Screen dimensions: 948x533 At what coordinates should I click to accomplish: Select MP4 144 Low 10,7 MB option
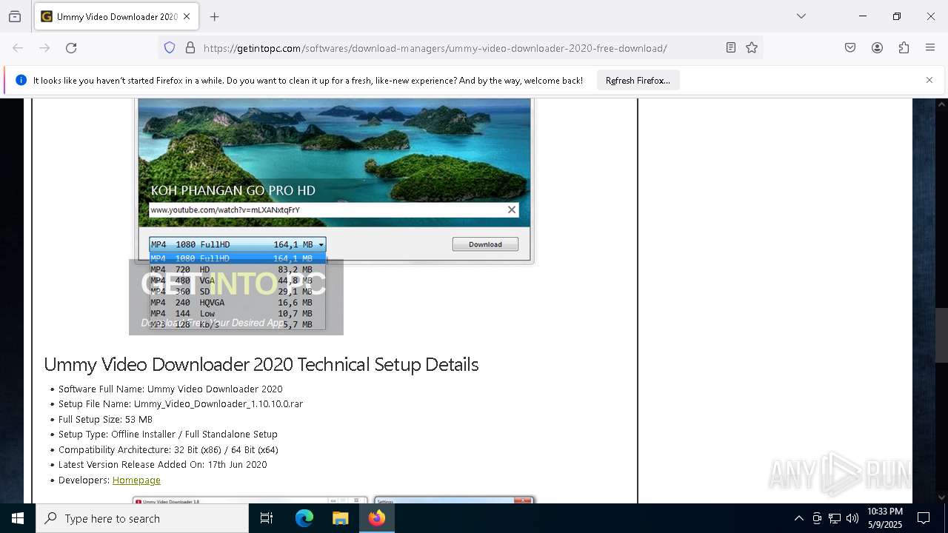(x=237, y=313)
